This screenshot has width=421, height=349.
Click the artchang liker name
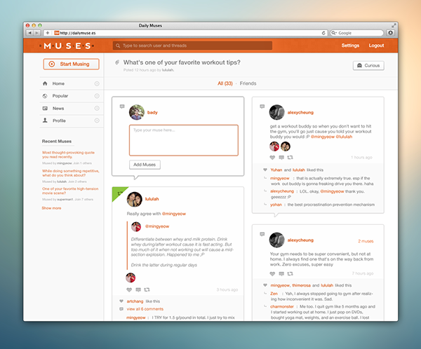pos(135,301)
